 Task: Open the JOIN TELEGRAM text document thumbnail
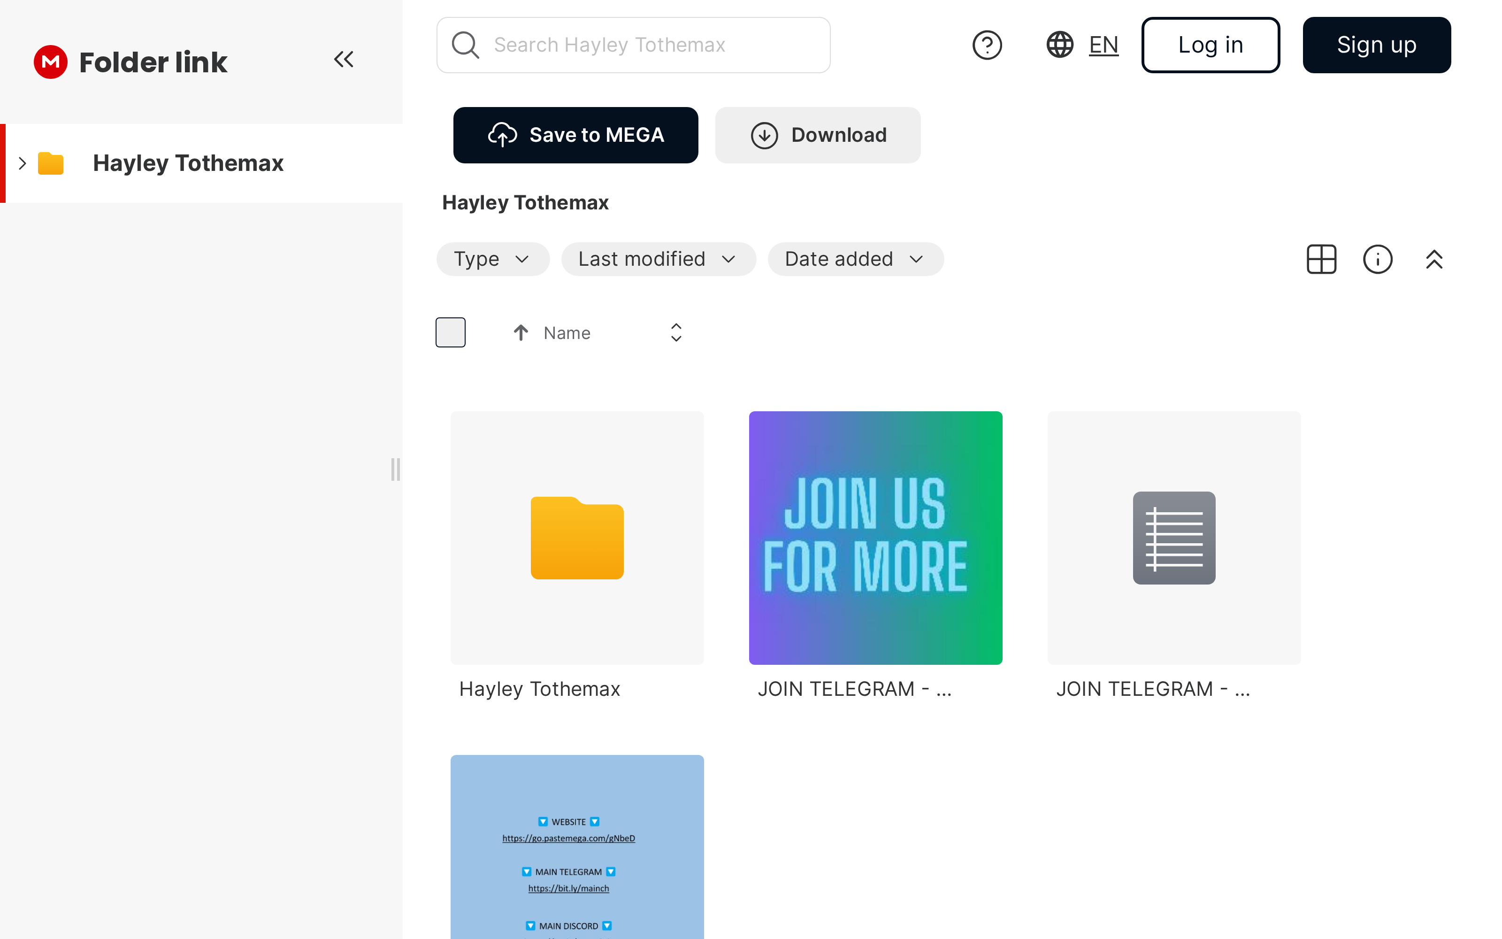pos(1173,538)
